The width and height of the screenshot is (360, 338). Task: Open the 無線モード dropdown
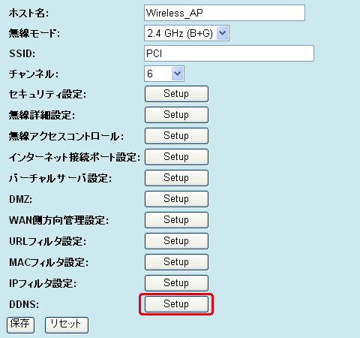(187, 33)
